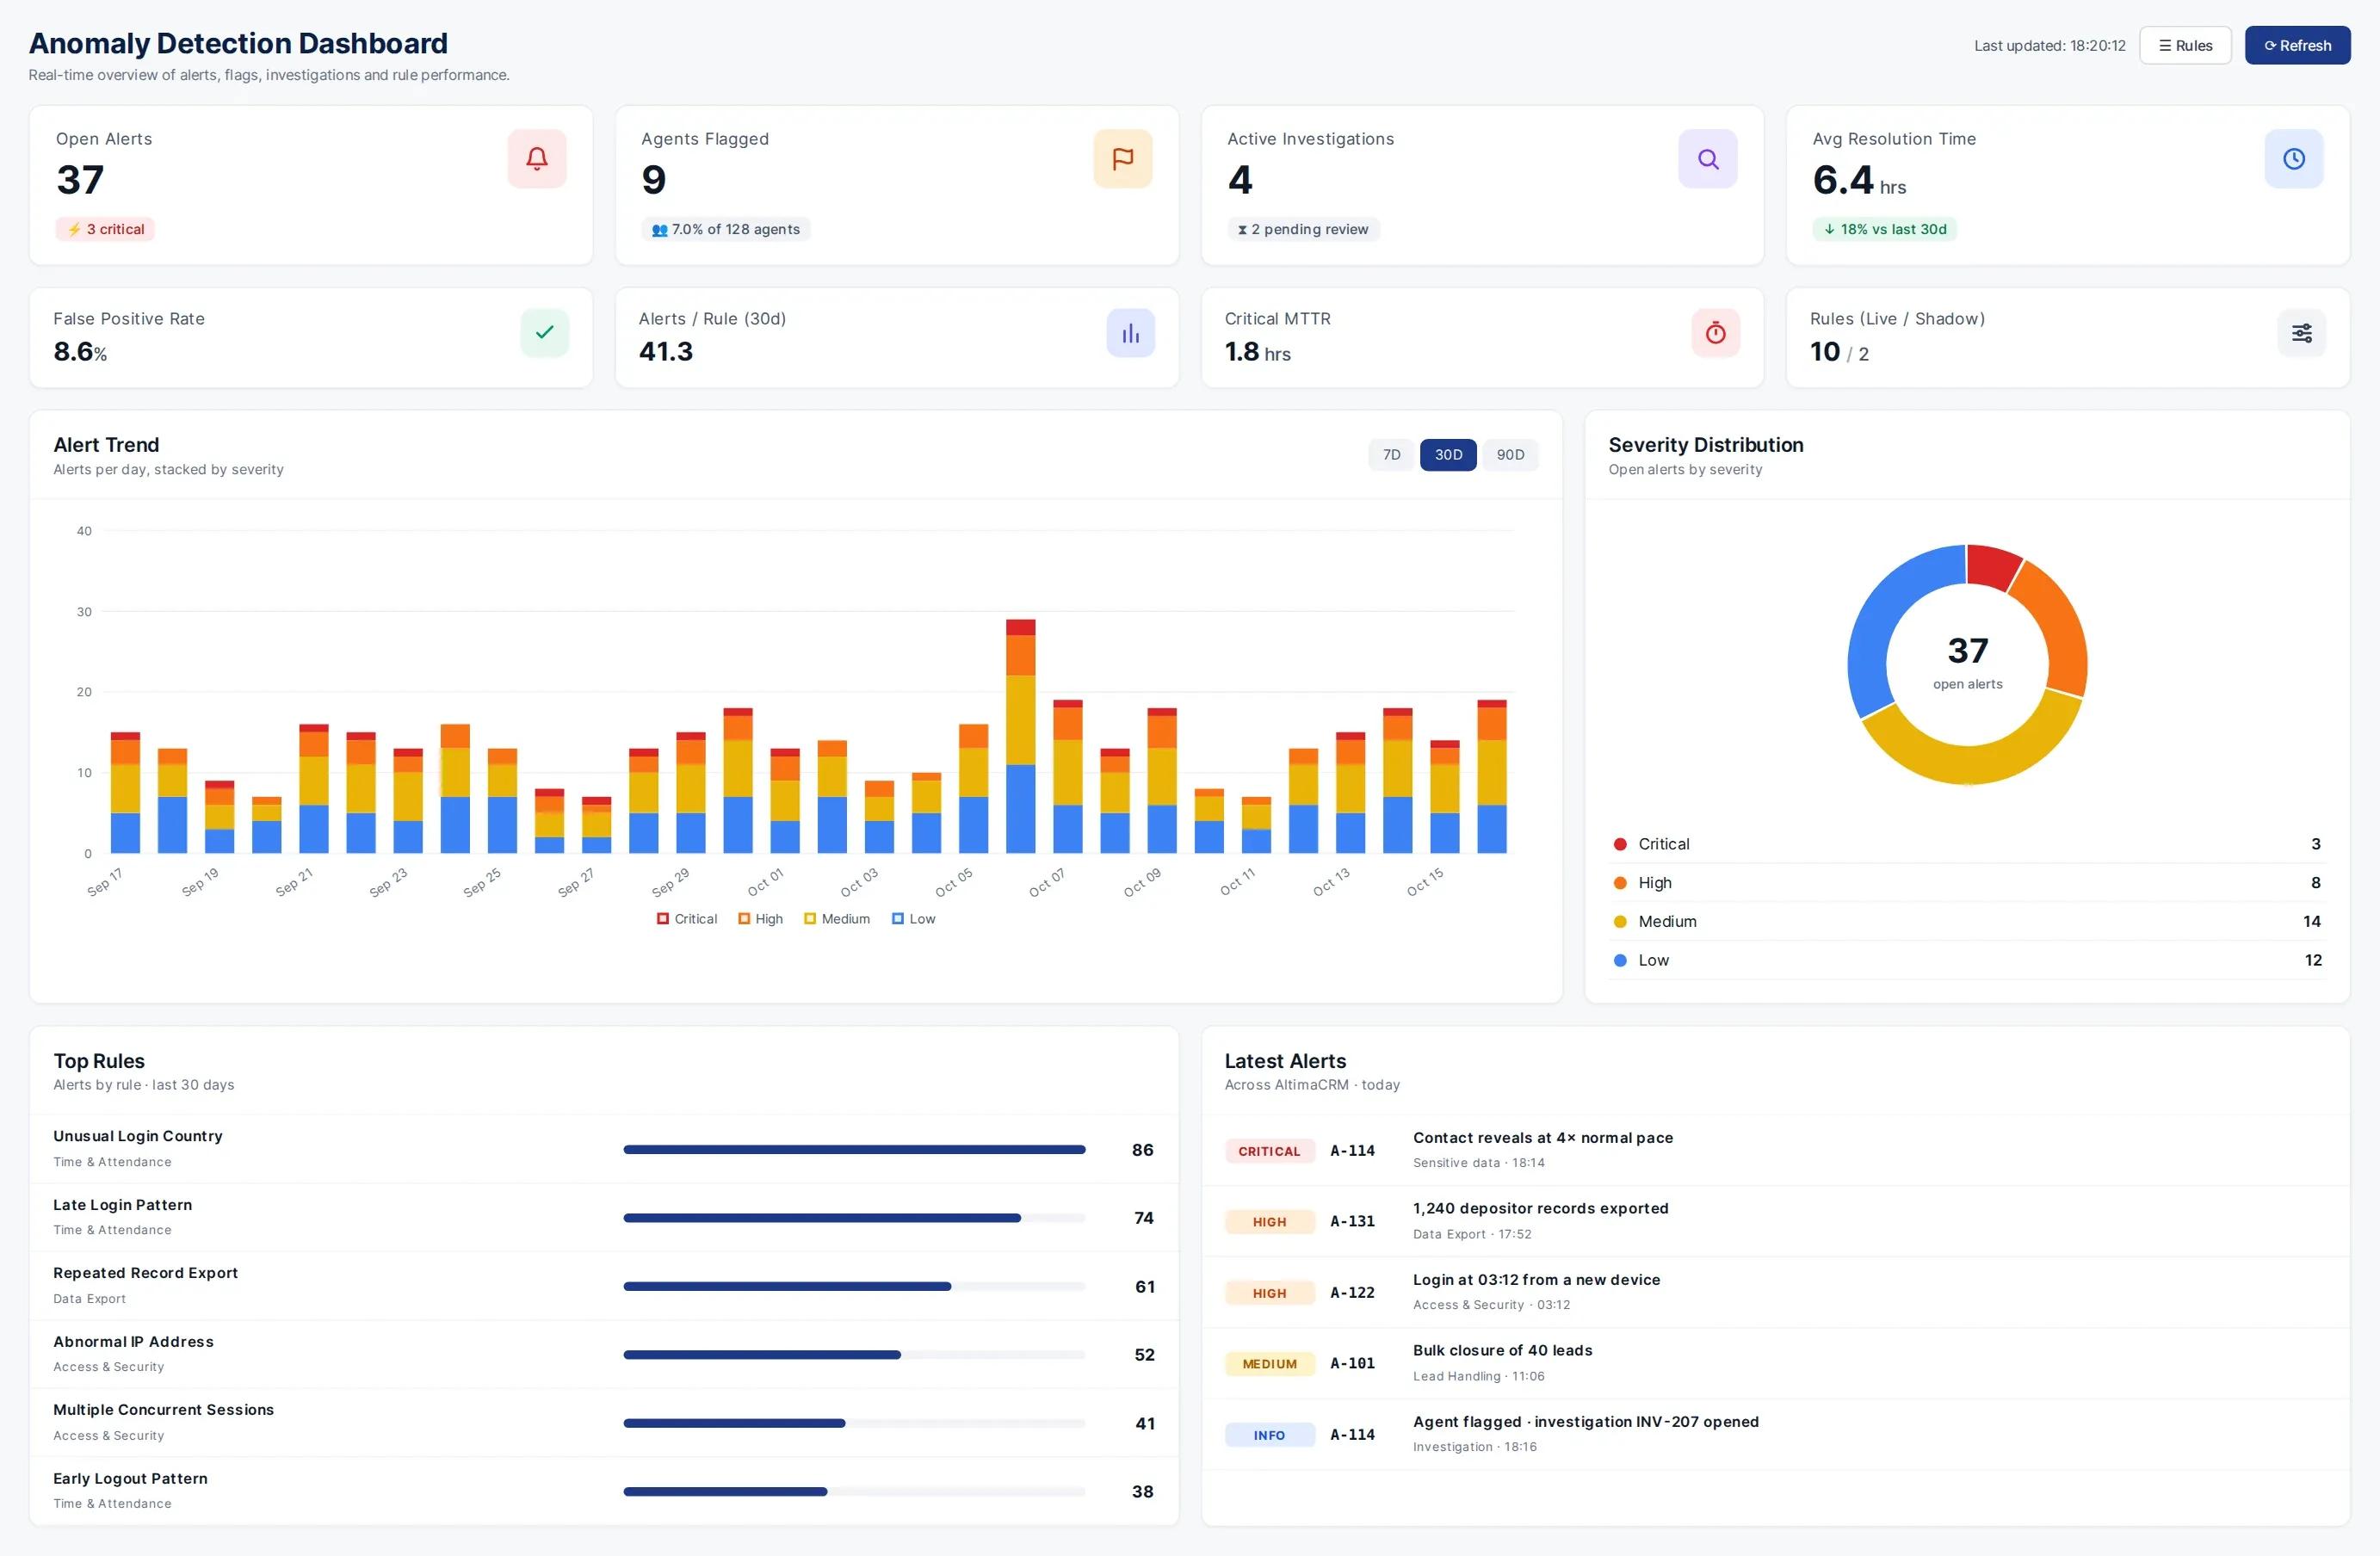
Task: Select the Early Logout Pattern rule
Action: 604,1491
